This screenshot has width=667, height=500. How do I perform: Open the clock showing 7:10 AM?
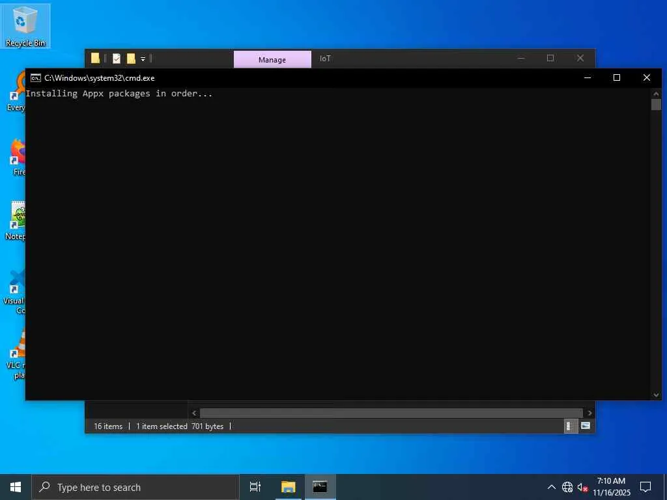(611, 487)
